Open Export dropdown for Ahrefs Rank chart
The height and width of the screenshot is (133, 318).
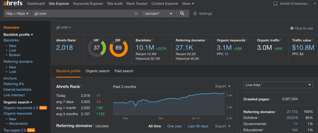223,86
